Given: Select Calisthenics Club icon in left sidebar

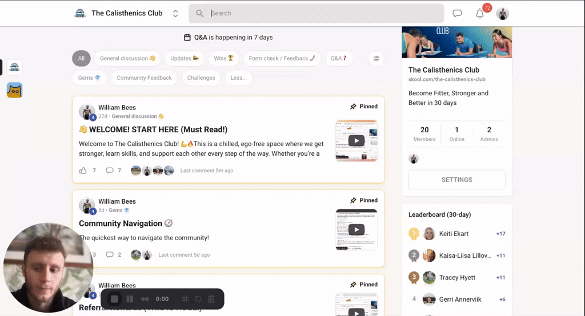Looking at the screenshot, I should click(14, 67).
